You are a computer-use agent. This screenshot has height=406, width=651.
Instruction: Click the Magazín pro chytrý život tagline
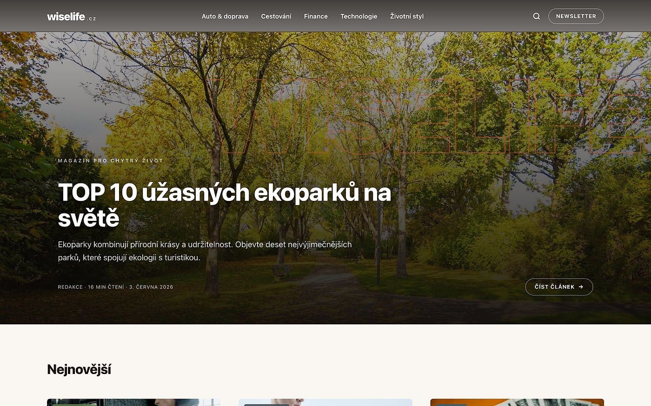click(111, 161)
